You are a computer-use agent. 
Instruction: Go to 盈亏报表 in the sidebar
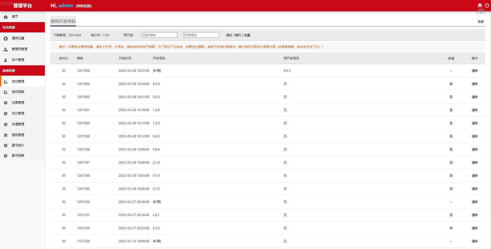pyautogui.click(x=18, y=155)
